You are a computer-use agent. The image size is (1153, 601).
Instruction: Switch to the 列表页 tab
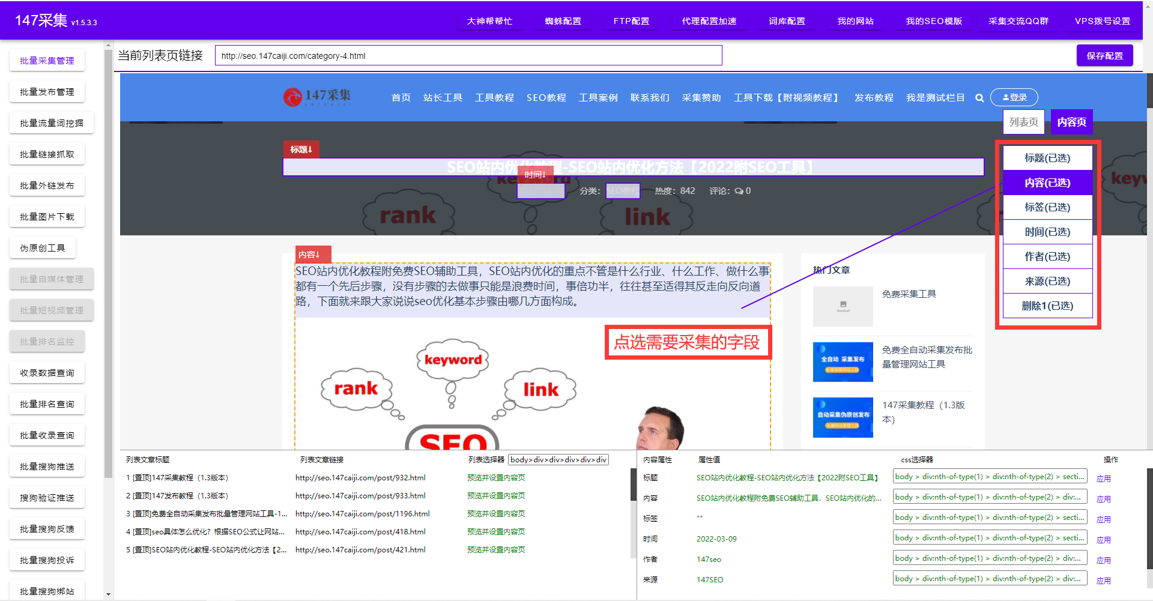click(x=1024, y=122)
